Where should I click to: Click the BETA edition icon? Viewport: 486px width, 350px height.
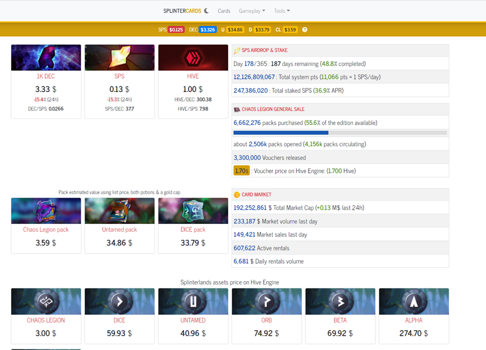[340, 301]
